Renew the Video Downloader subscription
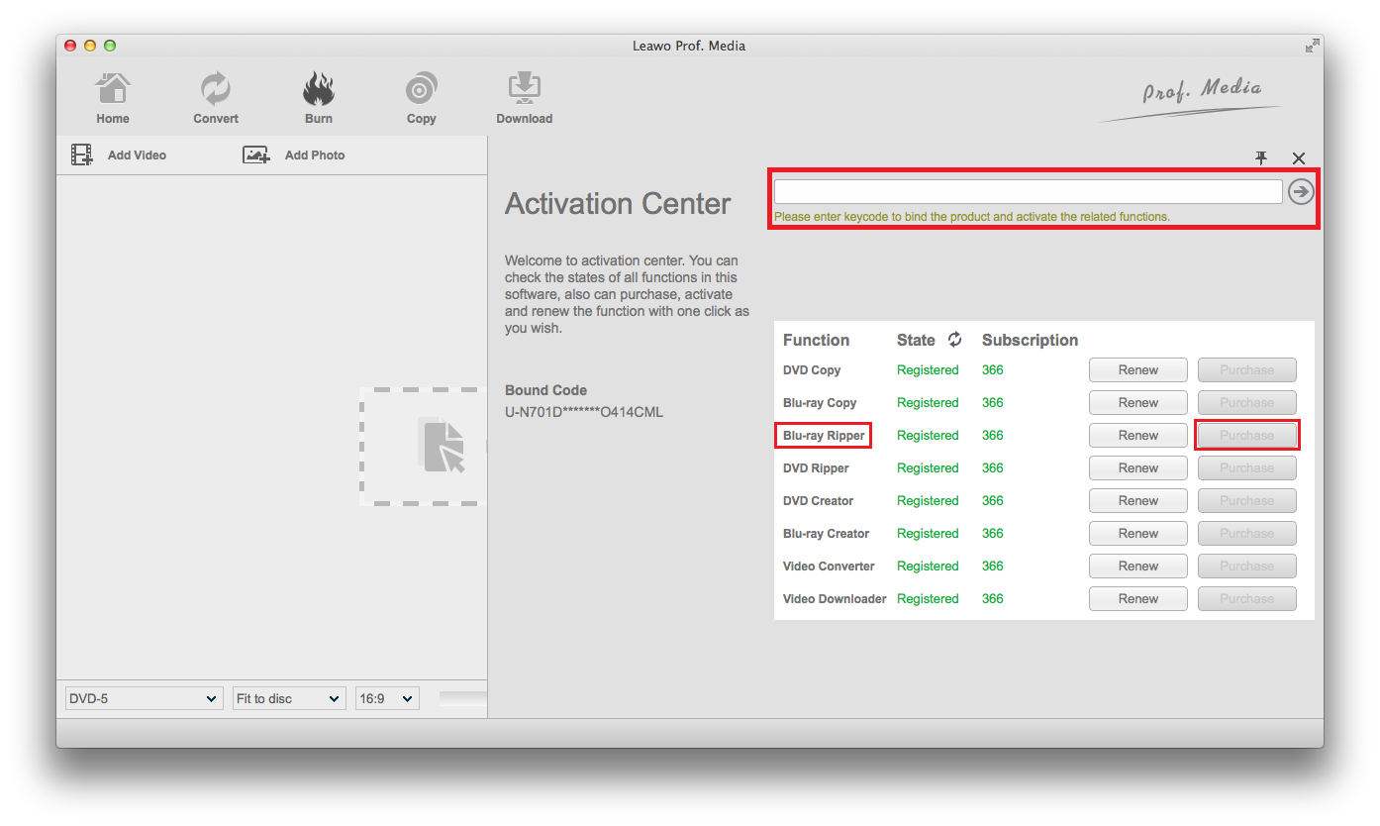Screen dimensions: 1380x826 click(1138, 599)
